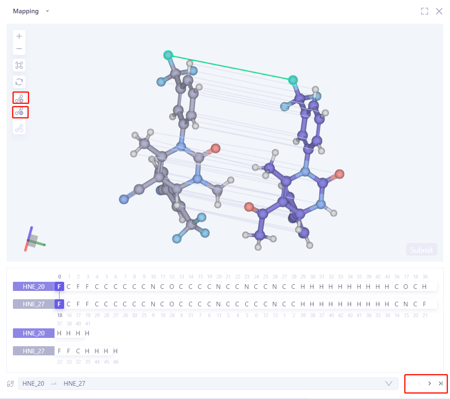Select highlighted F atom in HNE_20 row

tap(59, 286)
